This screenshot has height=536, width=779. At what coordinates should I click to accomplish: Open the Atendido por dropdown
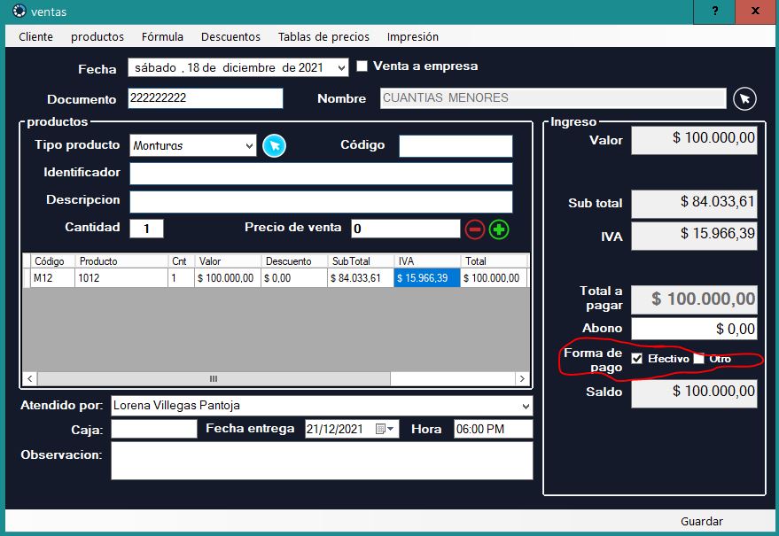point(526,406)
